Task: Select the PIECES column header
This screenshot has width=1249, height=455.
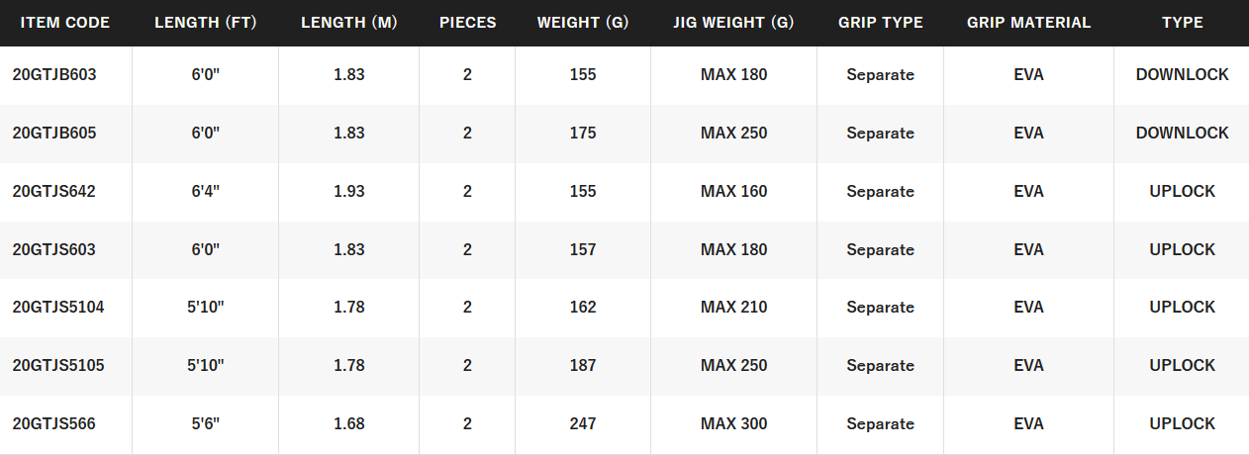Action: click(468, 23)
